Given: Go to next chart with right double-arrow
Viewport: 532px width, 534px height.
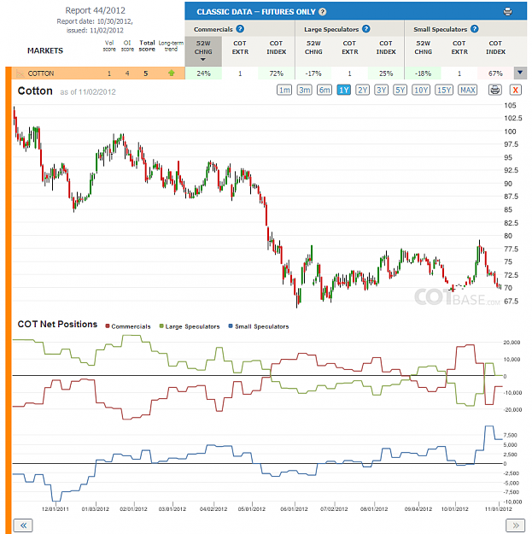Looking at the screenshot, I should click(x=515, y=525).
